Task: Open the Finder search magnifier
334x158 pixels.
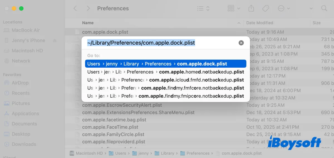Action: click(x=324, y=8)
